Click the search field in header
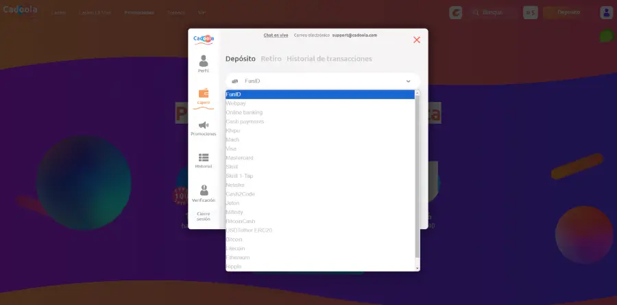 click(x=494, y=12)
